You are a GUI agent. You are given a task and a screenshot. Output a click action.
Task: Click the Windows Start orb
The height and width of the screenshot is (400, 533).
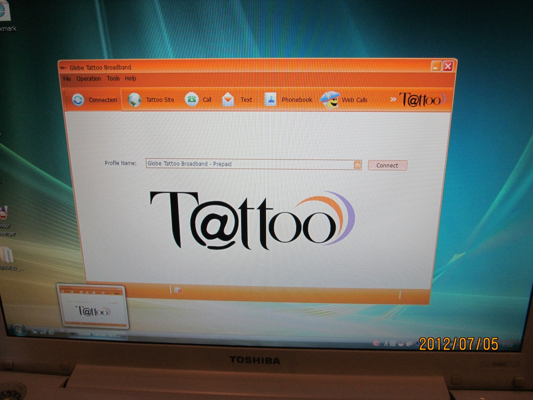pos(18,330)
